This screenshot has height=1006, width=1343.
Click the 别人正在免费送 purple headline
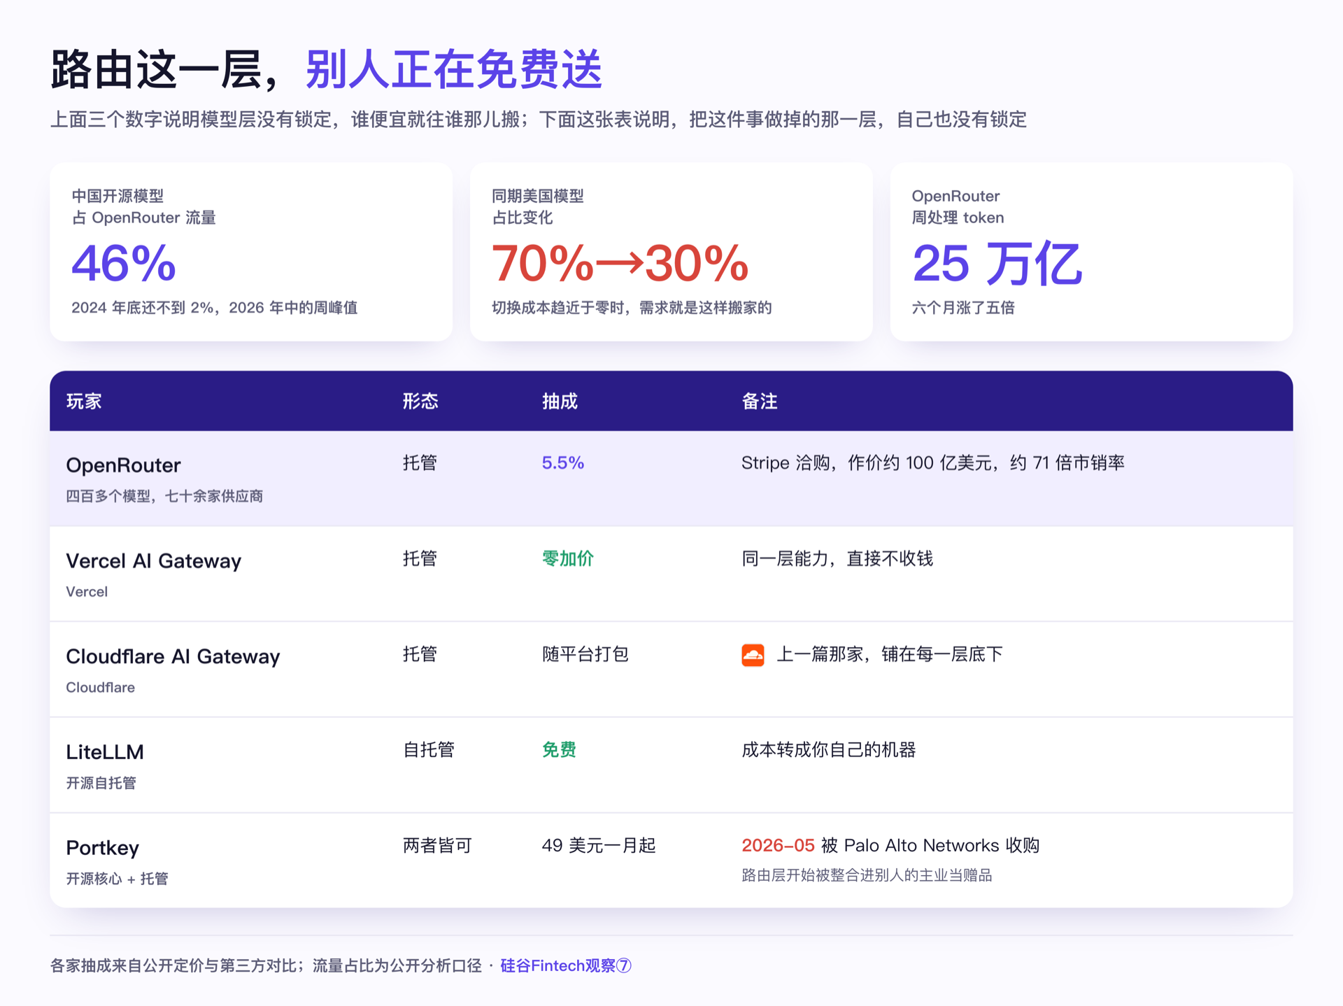tap(454, 69)
